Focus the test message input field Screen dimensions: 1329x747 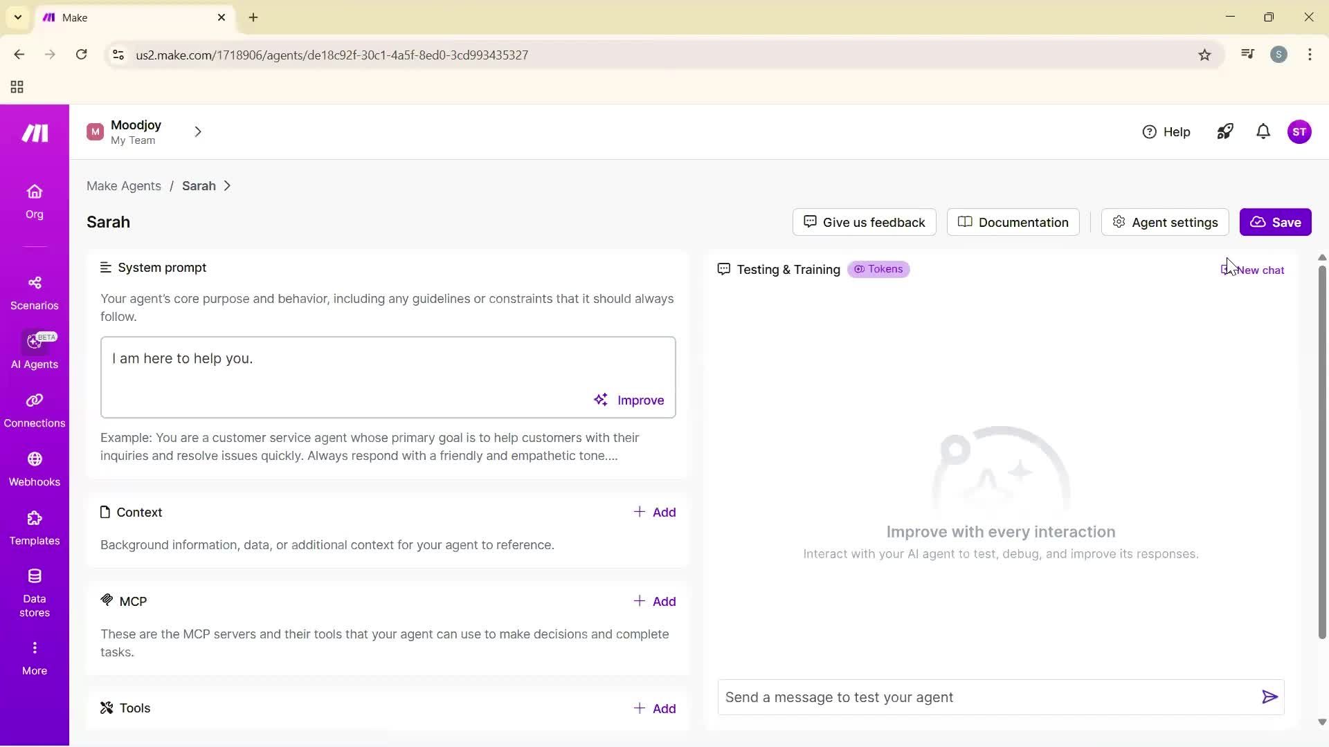coord(986,697)
